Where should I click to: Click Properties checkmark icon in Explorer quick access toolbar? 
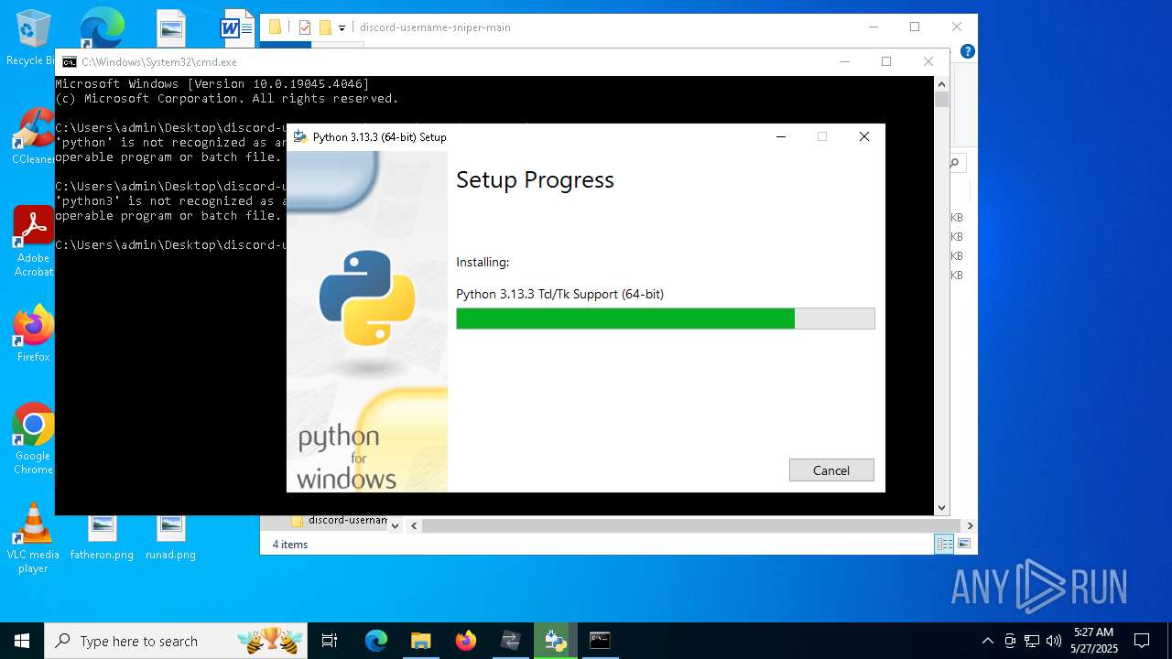pos(305,27)
